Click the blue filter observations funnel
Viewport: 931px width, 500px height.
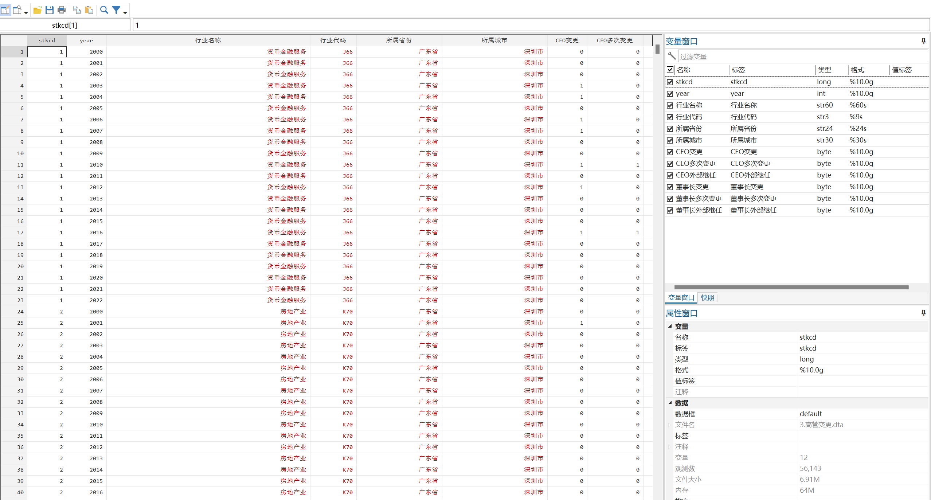pos(116,10)
